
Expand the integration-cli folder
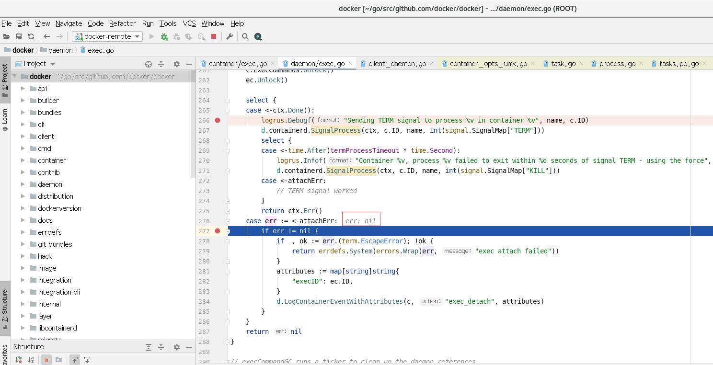click(23, 292)
